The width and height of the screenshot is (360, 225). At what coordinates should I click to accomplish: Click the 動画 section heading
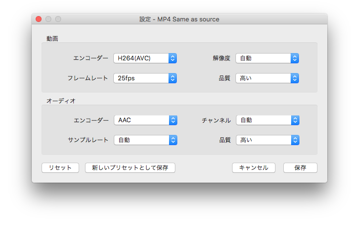click(52, 38)
